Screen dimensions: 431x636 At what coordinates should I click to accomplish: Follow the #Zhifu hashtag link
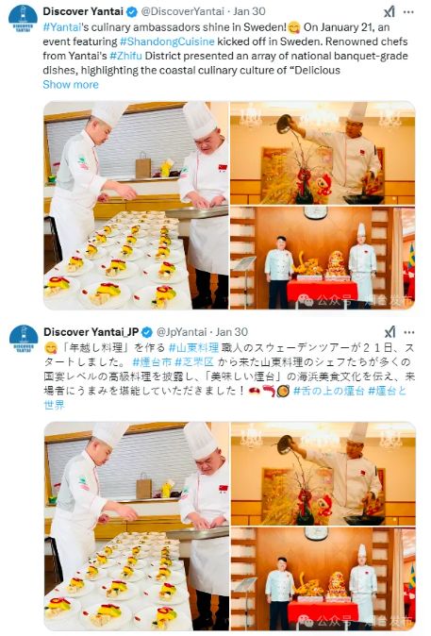click(x=125, y=56)
